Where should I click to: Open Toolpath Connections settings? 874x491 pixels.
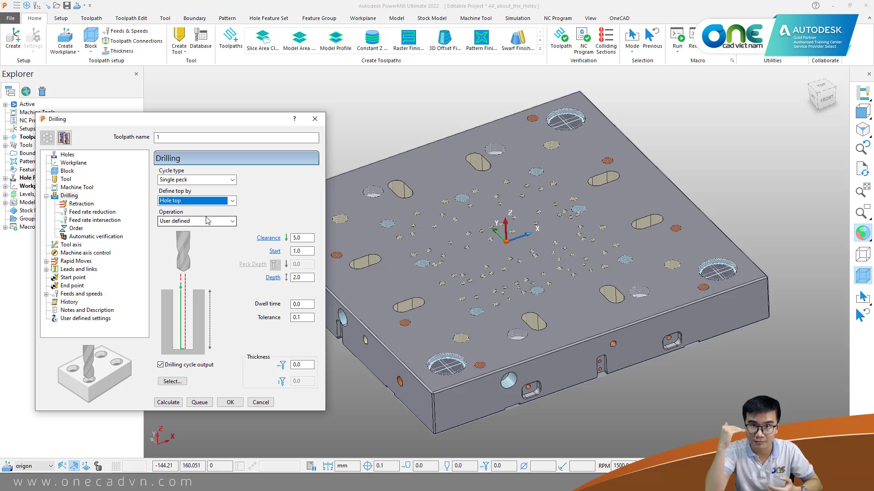pos(132,41)
